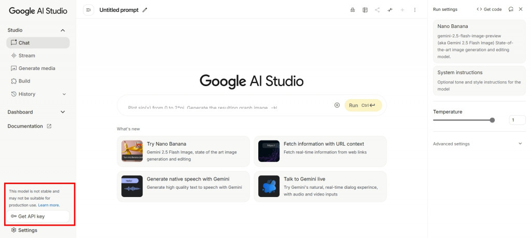Screen dimensions: 531x238
Task: Click the sidebar collapse toggle icon
Action: point(88,10)
